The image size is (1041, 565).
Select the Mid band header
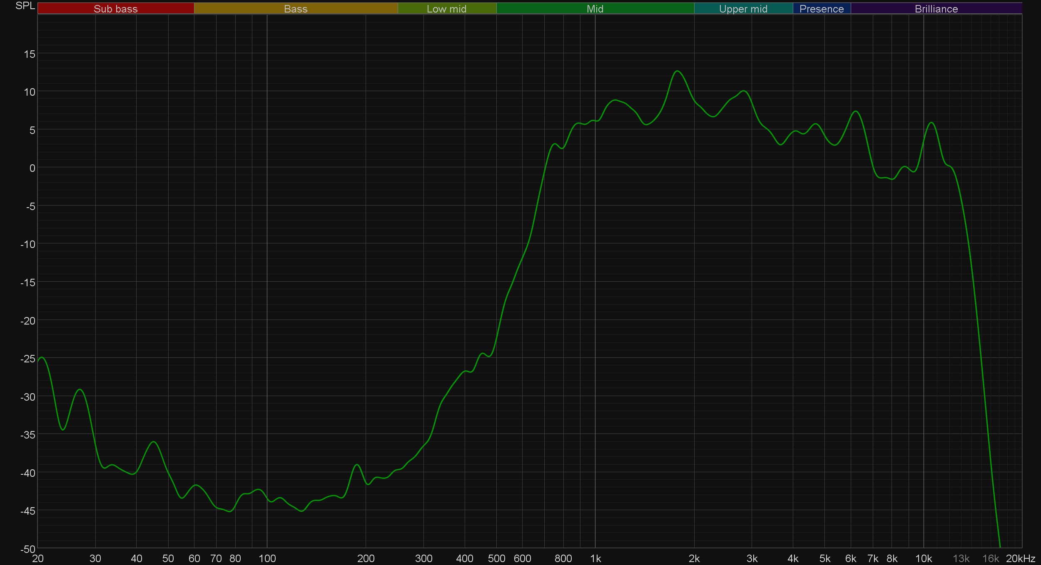click(x=595, y=9)
